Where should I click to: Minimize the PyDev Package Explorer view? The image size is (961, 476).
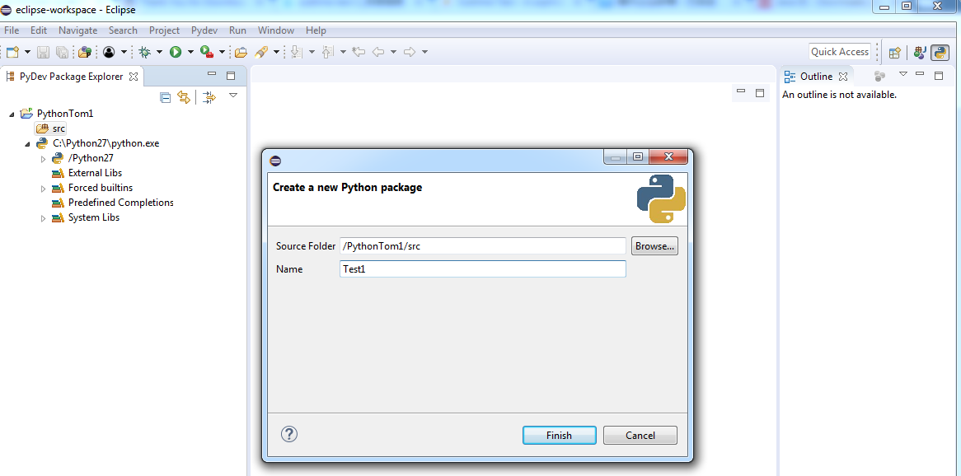point(212,74)
